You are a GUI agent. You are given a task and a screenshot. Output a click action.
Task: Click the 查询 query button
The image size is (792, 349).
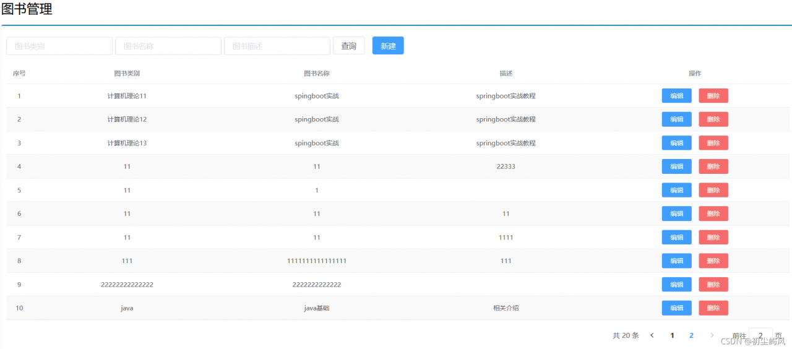pyautogui.click(x=349, y=46)
